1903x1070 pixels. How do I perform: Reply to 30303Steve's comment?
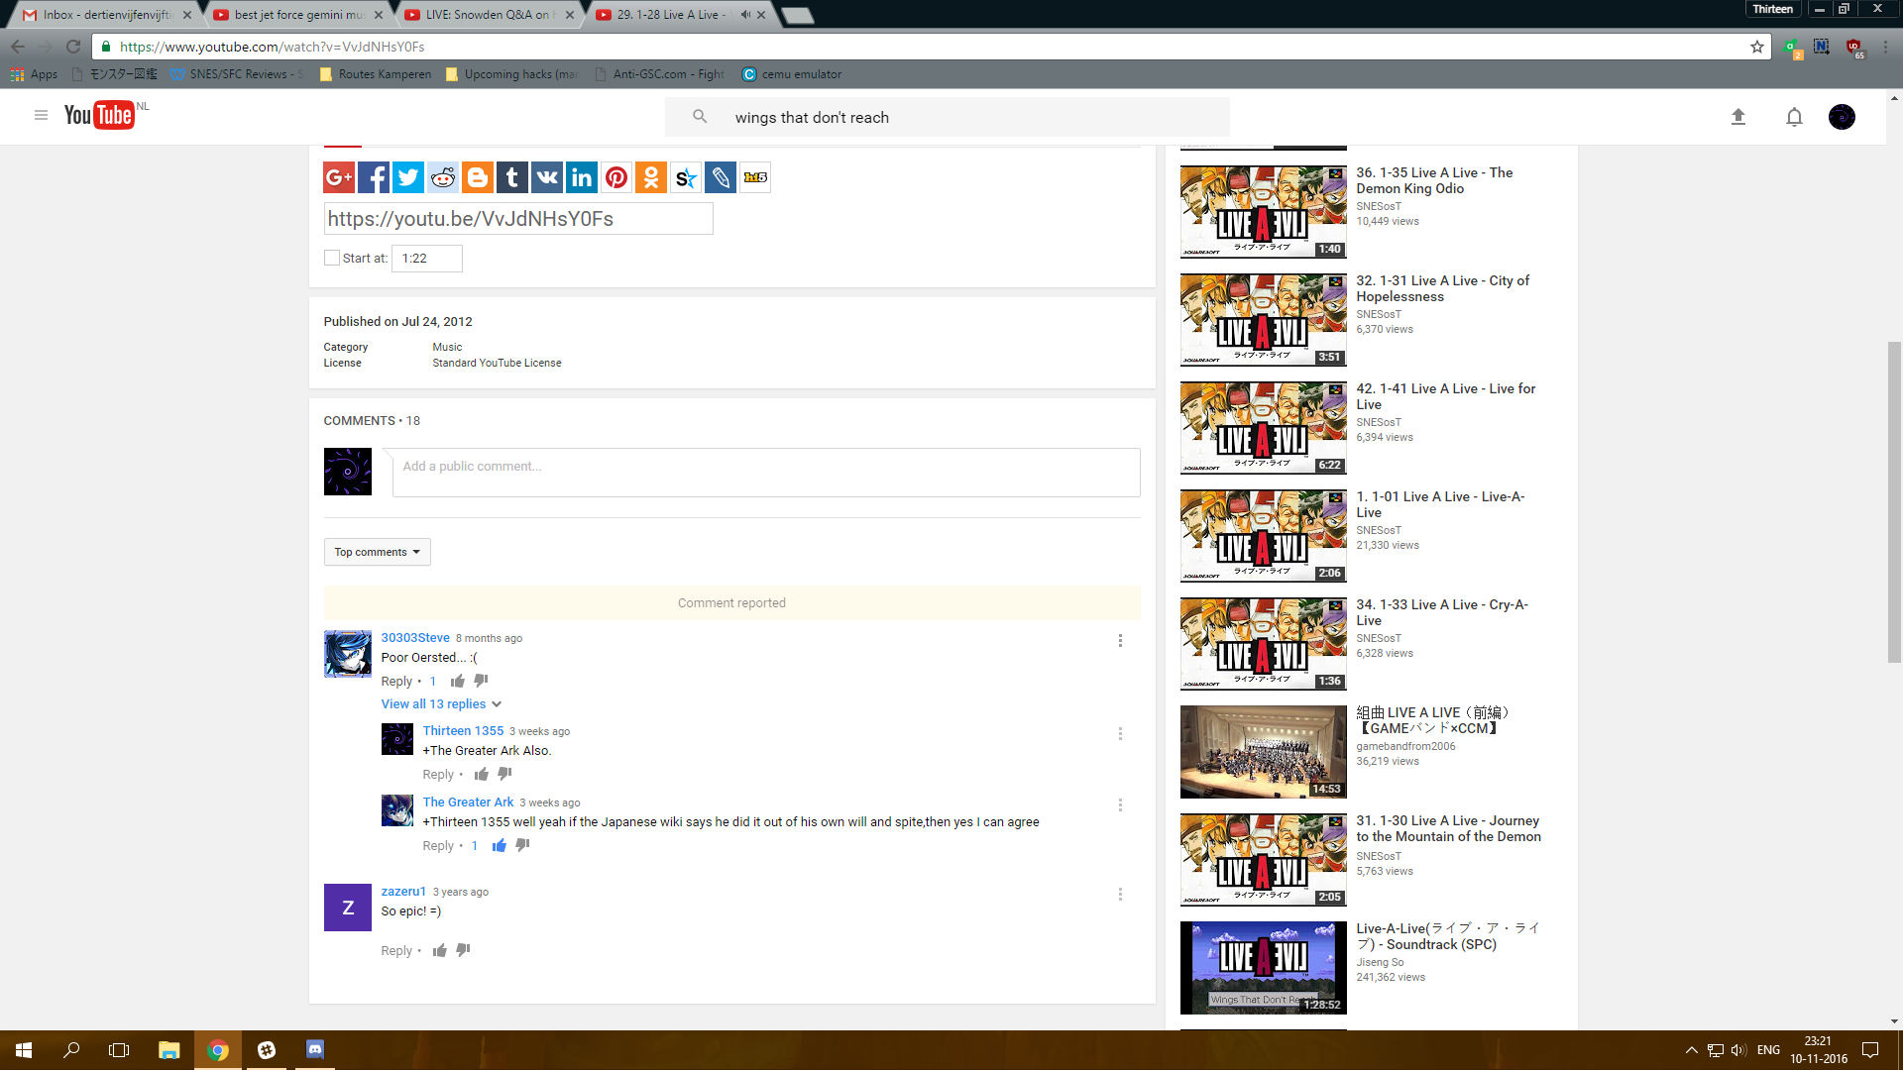(x=396, y=682)
